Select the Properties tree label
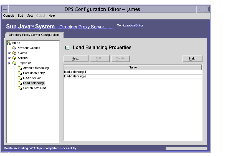The image size is (228, 156). pos(24,63)
